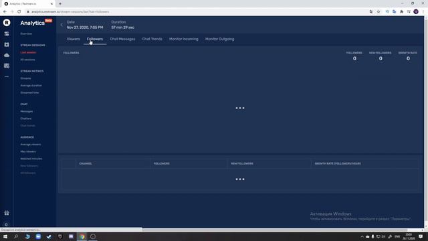Image resolution: width=428 pixels, height=241 pixels.
Task: Reload the page with refresh icon
Action: pos(19,12)
